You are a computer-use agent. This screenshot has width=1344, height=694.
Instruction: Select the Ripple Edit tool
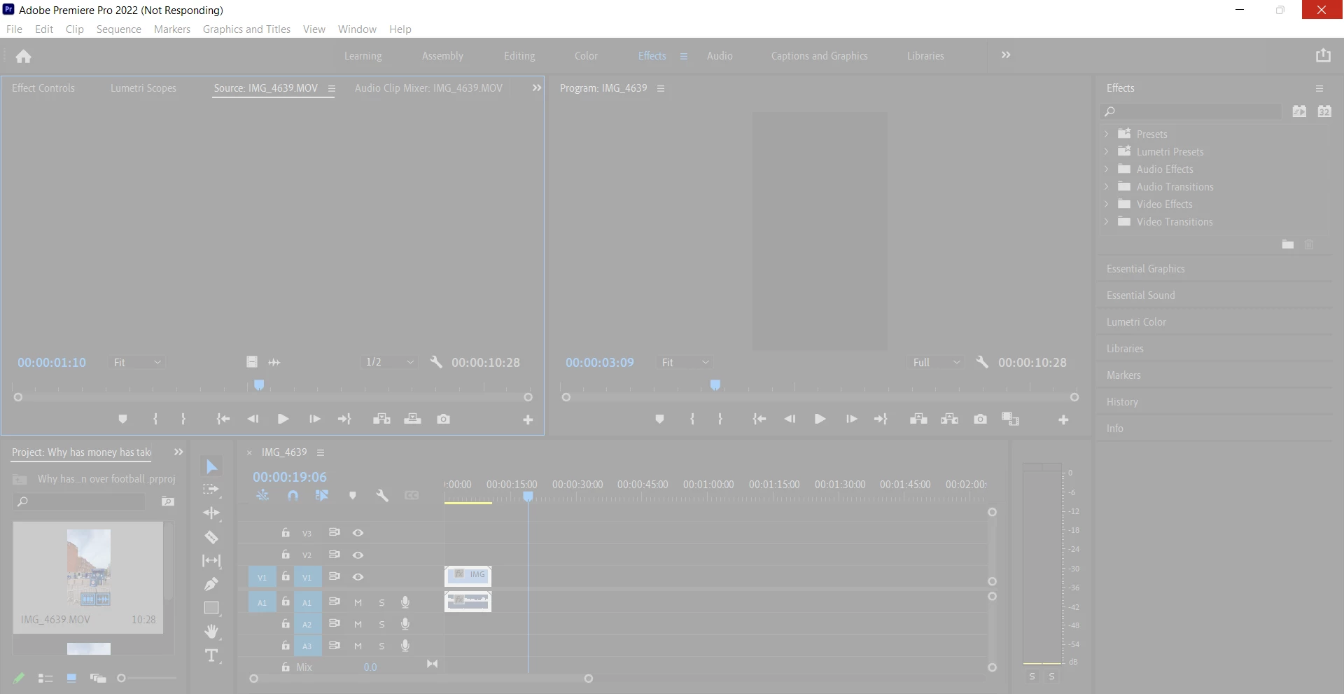coord(211,513)
